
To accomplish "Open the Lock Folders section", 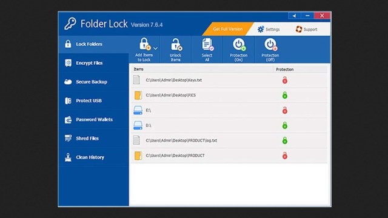I will tap(94, 44).
